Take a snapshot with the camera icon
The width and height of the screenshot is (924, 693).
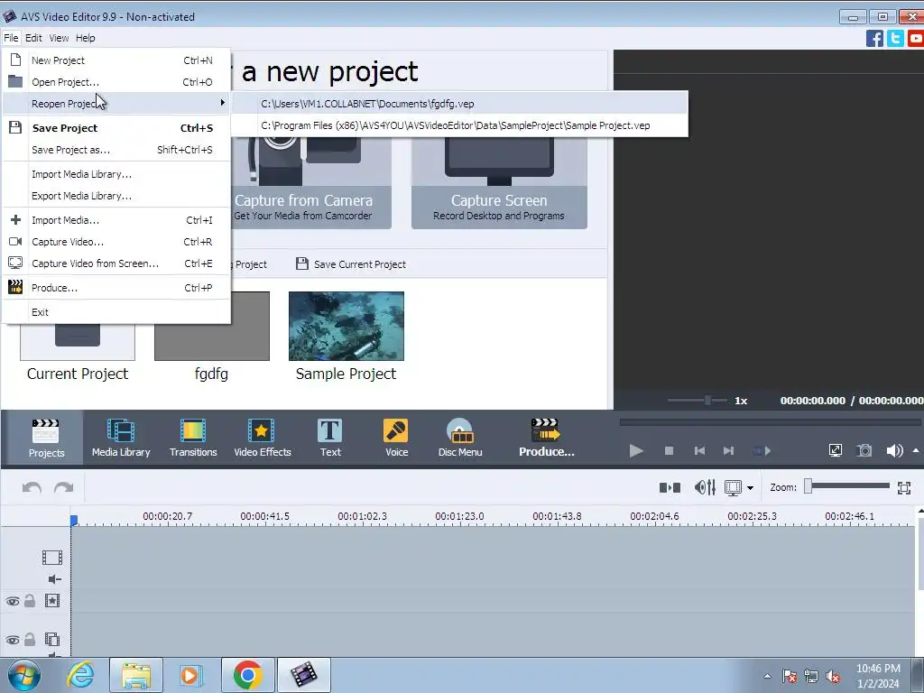click(864, 451)
